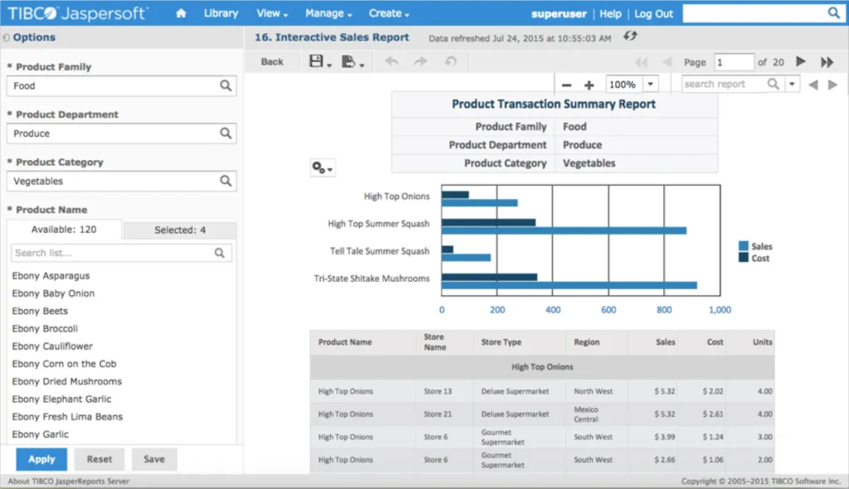Click the Store Type column header
The width and height of the screenshot is (849, 489).
tap(502, 342)
